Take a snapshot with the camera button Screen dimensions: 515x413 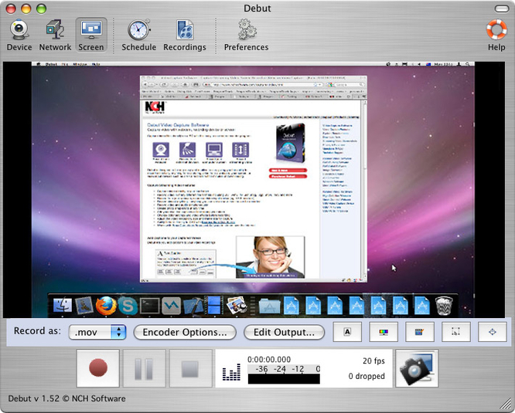(417, 368)
